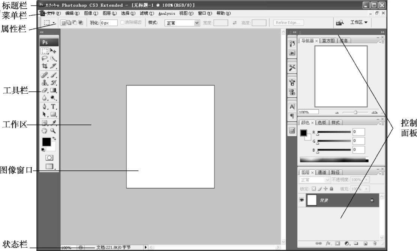417x251 pixels.
Task: Reset default foreground and background colors
Action: [43, 150]
